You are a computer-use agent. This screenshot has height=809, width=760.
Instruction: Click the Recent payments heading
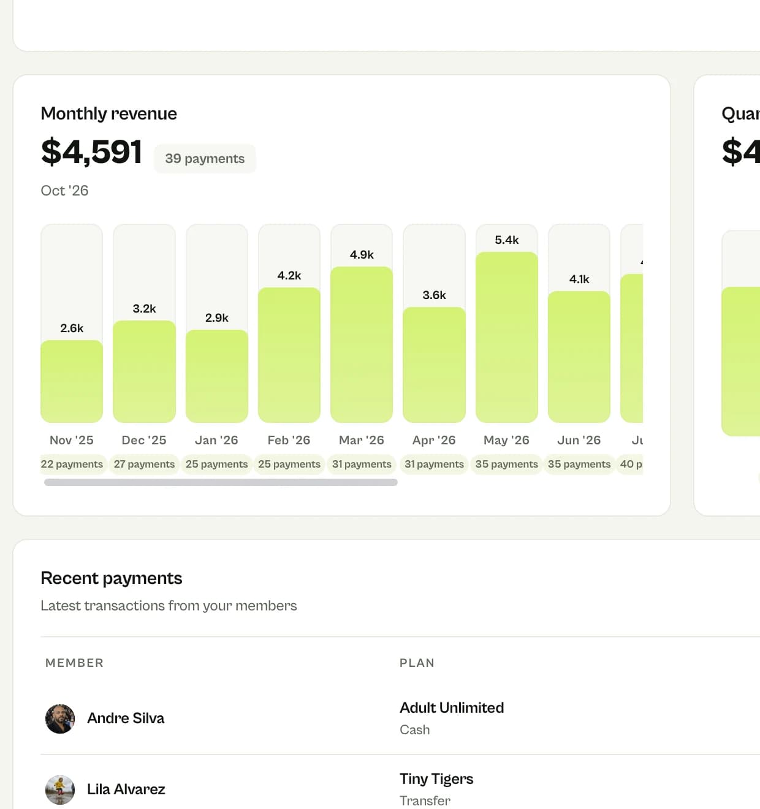tap(112, 578)
